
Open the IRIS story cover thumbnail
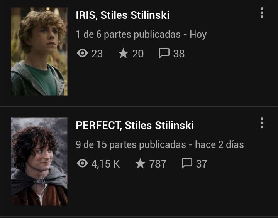(39, 52)
